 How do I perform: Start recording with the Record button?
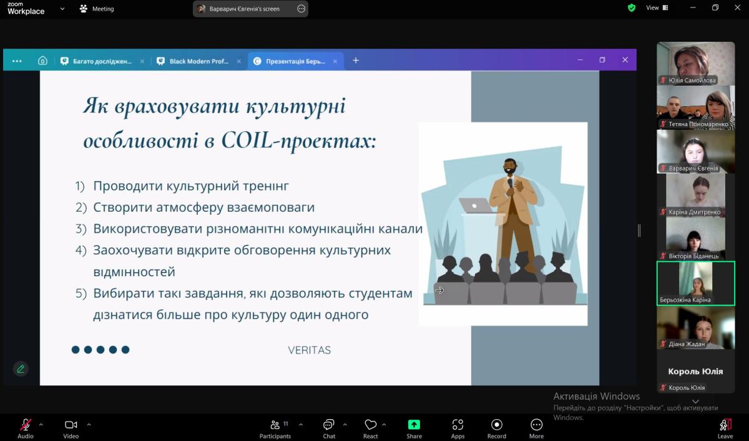click(x=497, y=429)
